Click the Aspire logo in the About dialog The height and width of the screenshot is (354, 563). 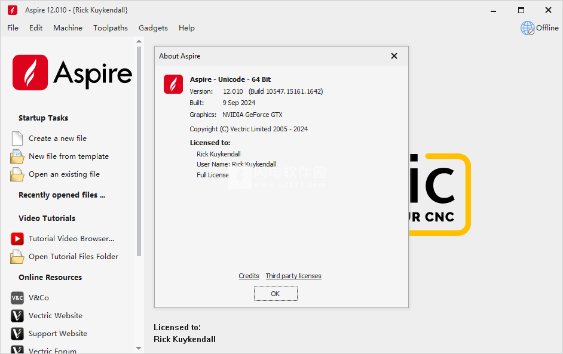[x=173, y=84]
